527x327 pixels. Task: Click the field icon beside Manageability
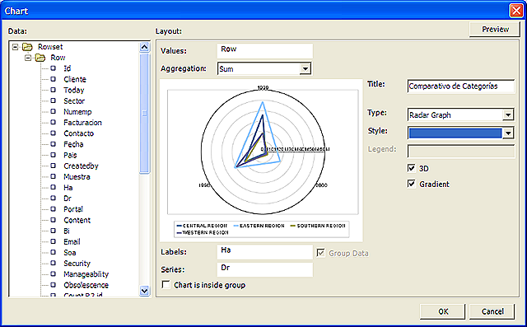pyautogui.click(x=53, y=274)
